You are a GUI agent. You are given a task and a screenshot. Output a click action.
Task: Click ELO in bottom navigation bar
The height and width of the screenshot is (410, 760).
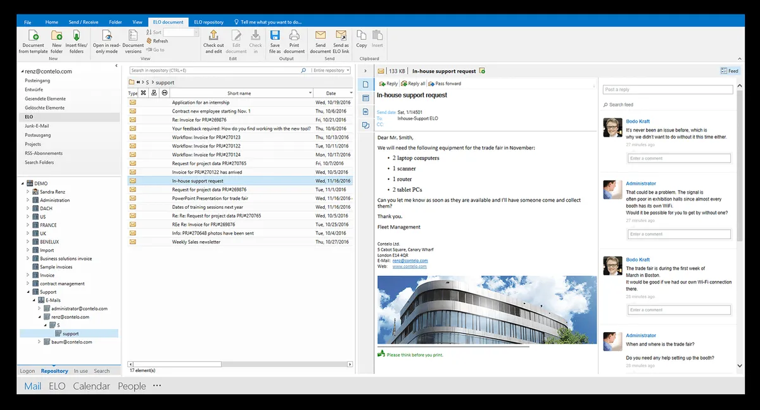click(57, 386)
